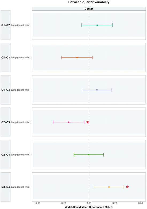
Task: Select the Q1–Q4 row strip label
Action: point(6,90)
